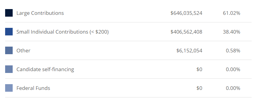Select the Other category label
Screen dimensions: 254x112
23,51
